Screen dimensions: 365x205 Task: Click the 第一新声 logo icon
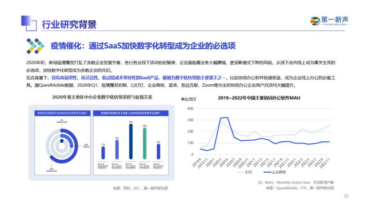315,21
